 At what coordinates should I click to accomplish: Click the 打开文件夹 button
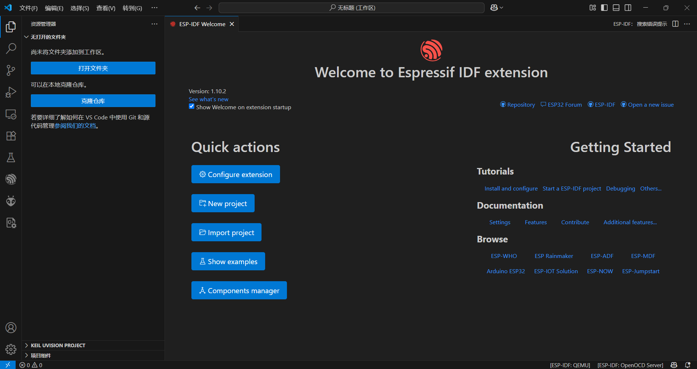tap(93, 68)
